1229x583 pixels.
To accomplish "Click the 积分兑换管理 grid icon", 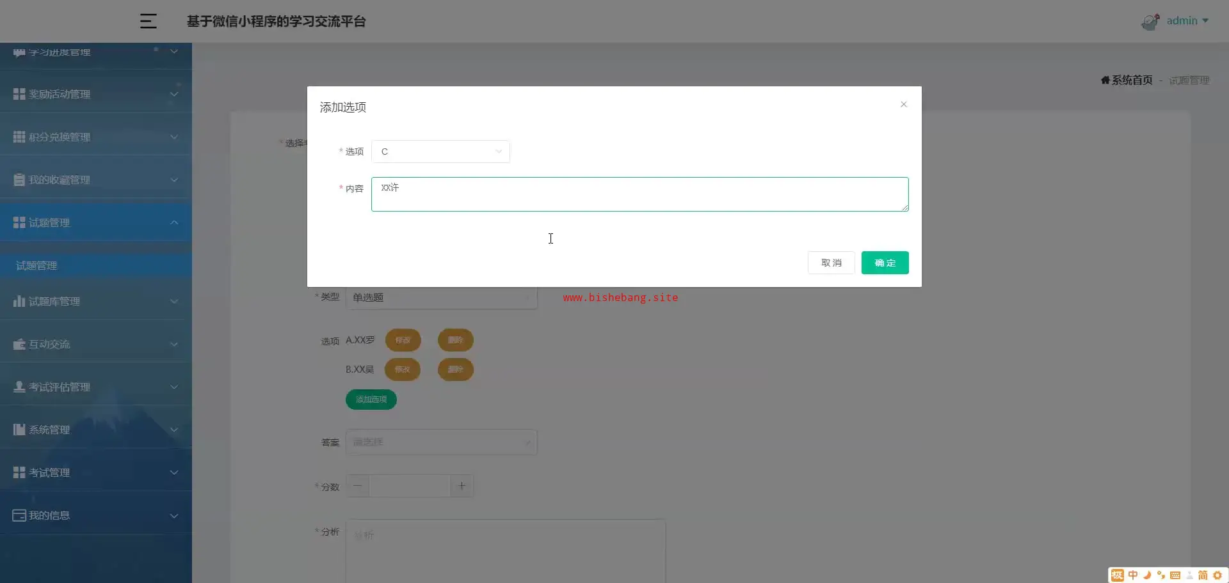I will (19, 137).
